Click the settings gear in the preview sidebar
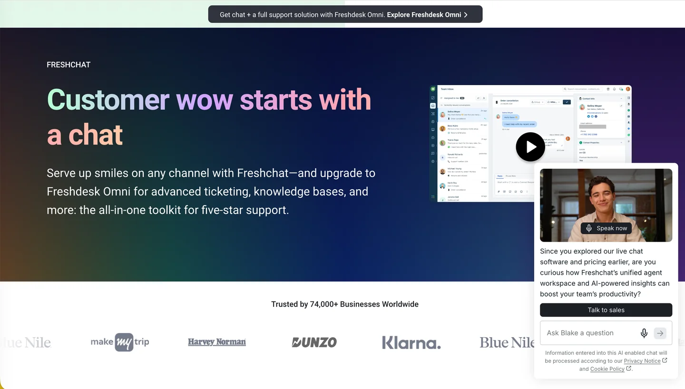Viewport: 685px width, 389px height. pos(433,161)
